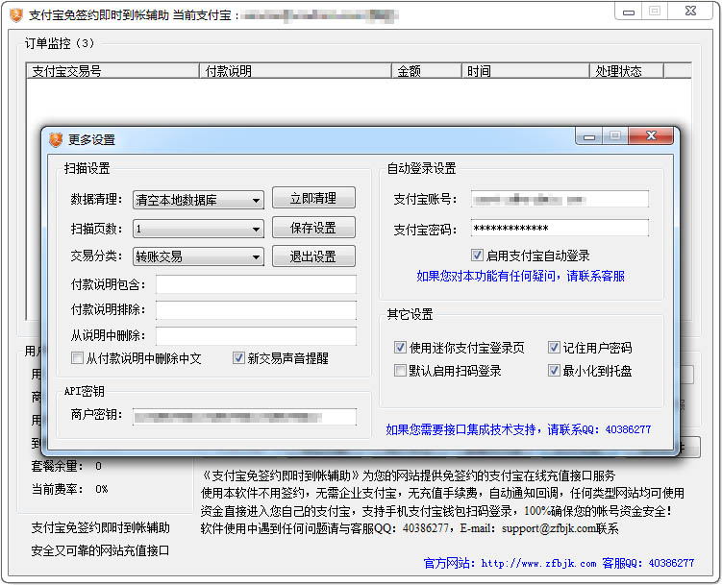Click the 支付宝密码 field
Viewport: 722px width, 585px height.
(560, 228)
